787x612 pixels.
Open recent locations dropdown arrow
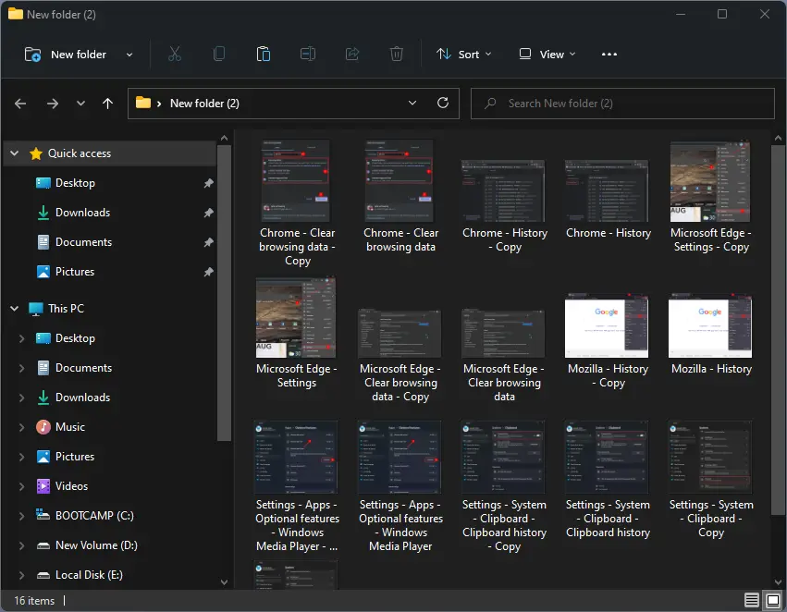point(80,104)
